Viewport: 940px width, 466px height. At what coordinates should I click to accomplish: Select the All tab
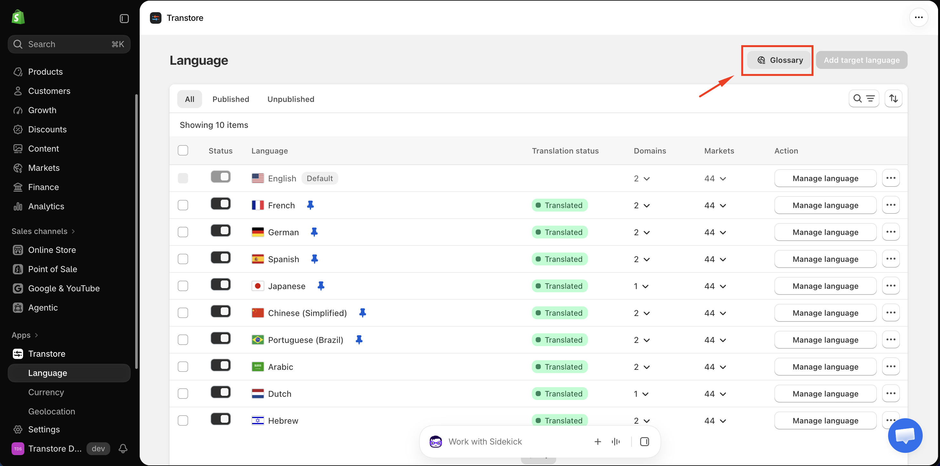189,99
